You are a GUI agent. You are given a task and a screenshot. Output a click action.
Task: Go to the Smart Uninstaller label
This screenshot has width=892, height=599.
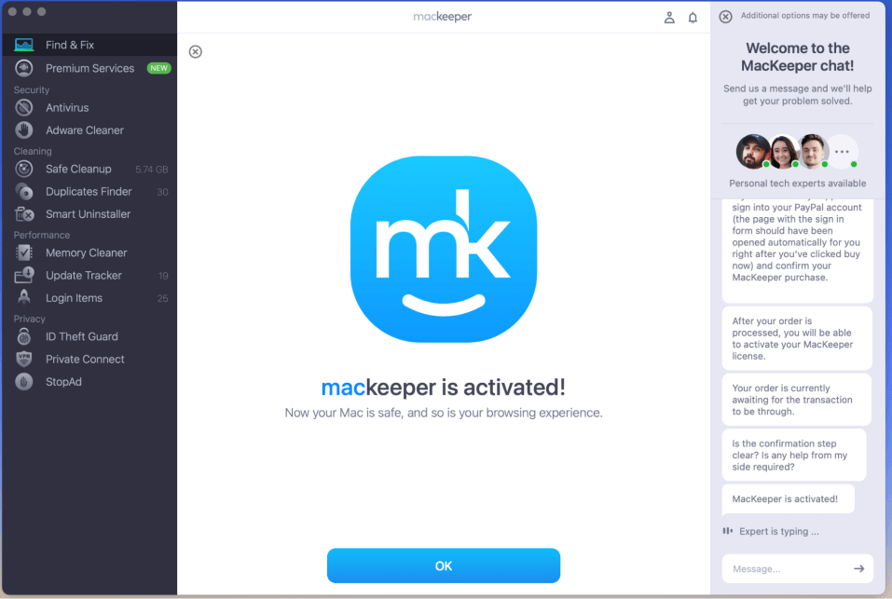[x=89, y=214]
